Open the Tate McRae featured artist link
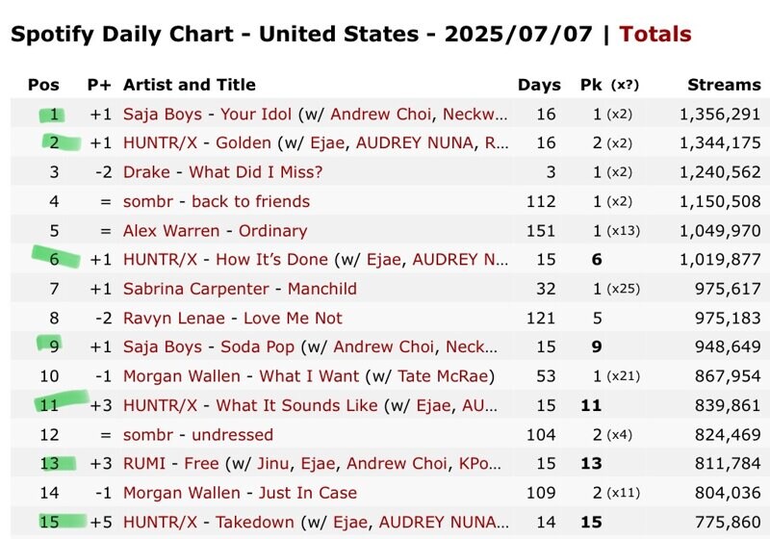 tap(444, 376)
